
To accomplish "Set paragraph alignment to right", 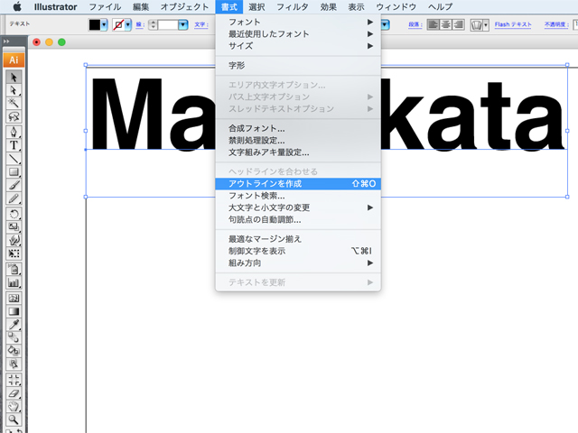I will click(458, 25).
